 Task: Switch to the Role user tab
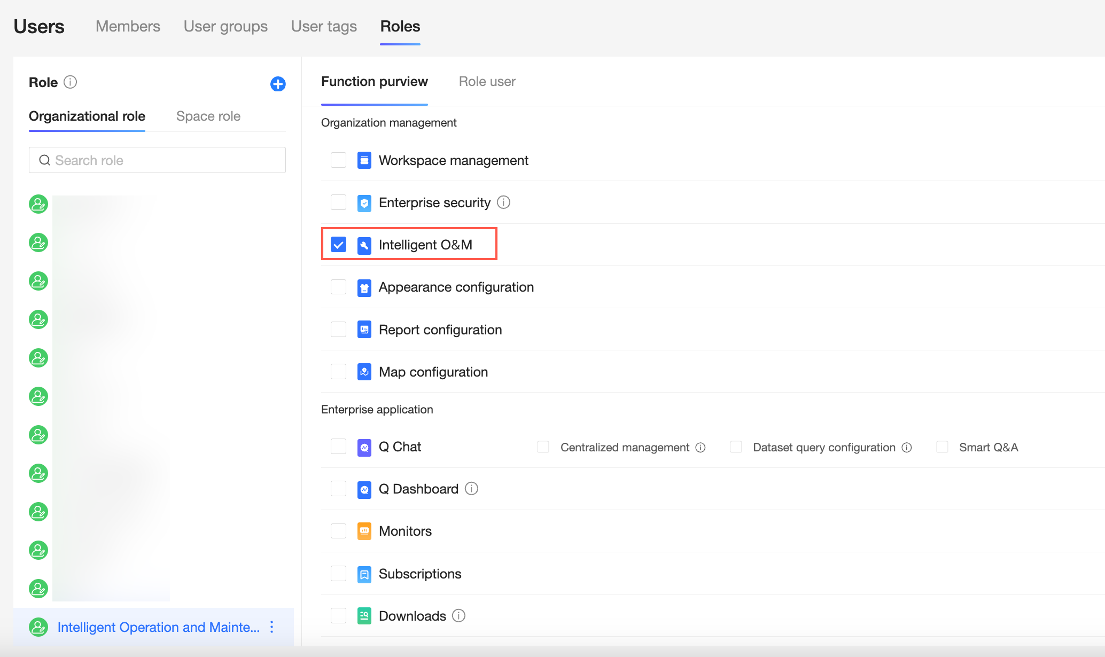pos(487,82)
